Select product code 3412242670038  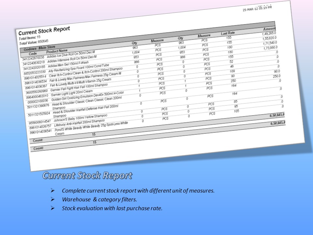(x=33, y=58)
